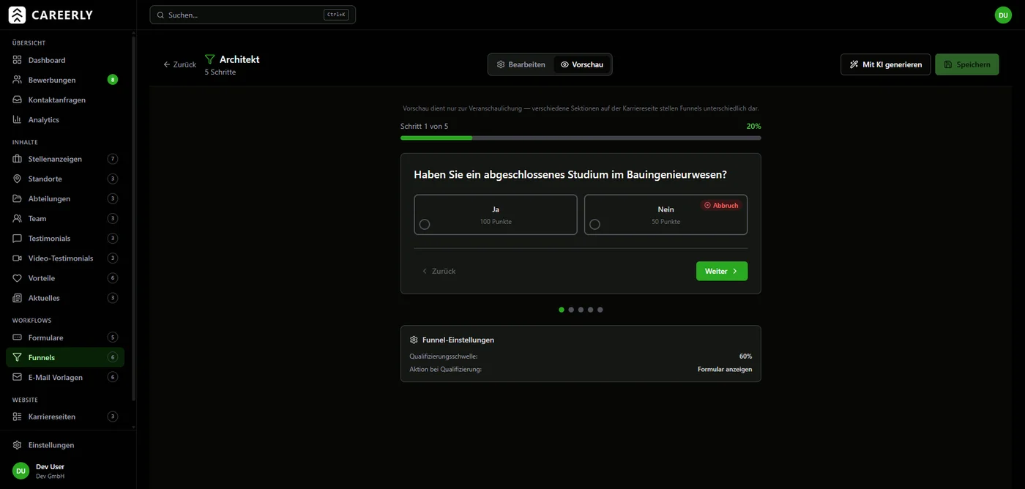Click the Aktuelles newspaper icon
This screenshot has height=489, width=1025.
[x=17, y=298]
